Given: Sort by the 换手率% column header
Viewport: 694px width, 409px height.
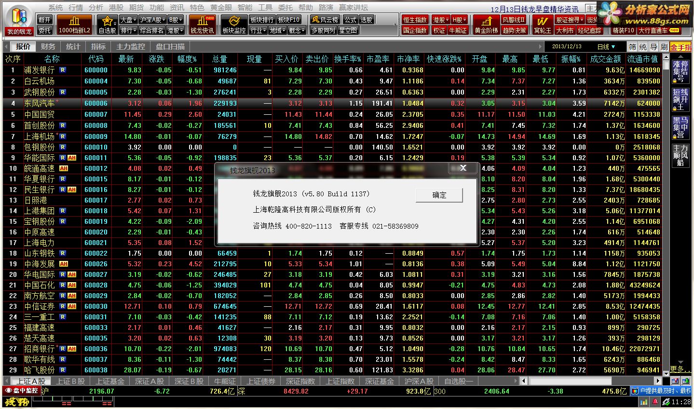Looking at the screenshot, I should click(x=347, y=59).
